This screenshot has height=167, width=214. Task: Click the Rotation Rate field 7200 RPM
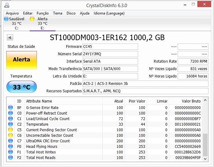[193, 61]
